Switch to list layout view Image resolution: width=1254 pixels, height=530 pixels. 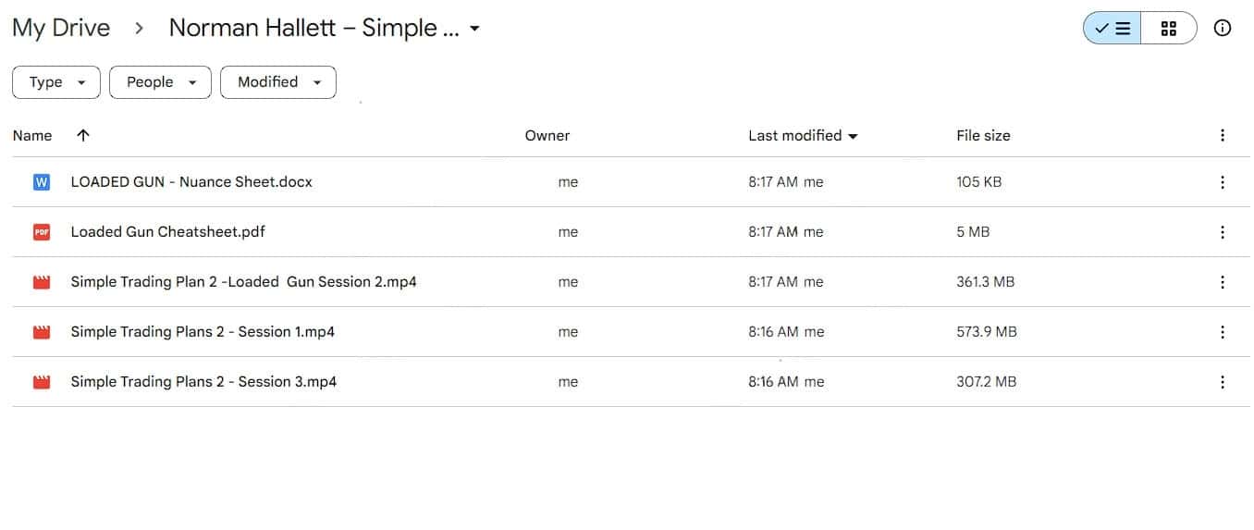pos(1113,28)
